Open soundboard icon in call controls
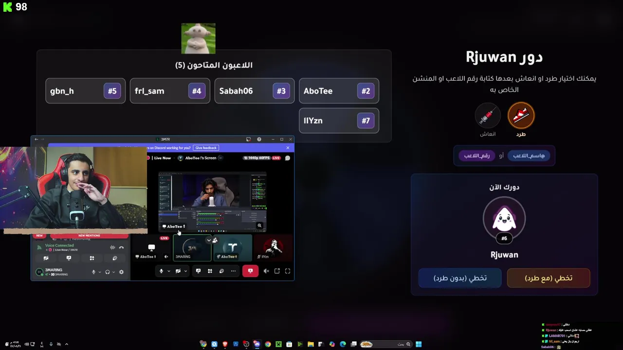 pos(221,271)
